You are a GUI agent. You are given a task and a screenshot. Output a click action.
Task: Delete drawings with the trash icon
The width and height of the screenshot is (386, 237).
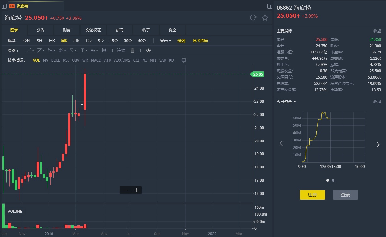pos(133,50)
